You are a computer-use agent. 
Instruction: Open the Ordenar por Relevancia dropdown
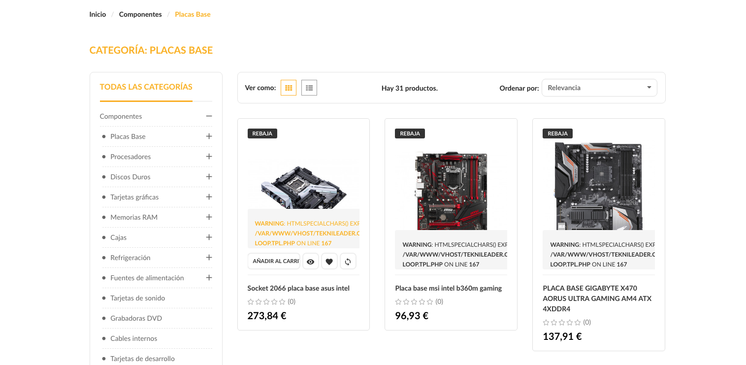599,88
